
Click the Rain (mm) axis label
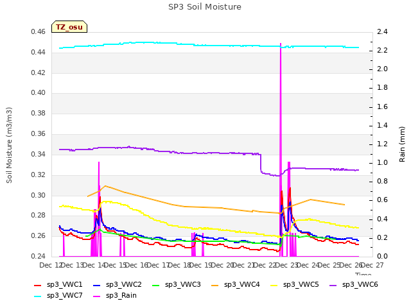point(402,144)
